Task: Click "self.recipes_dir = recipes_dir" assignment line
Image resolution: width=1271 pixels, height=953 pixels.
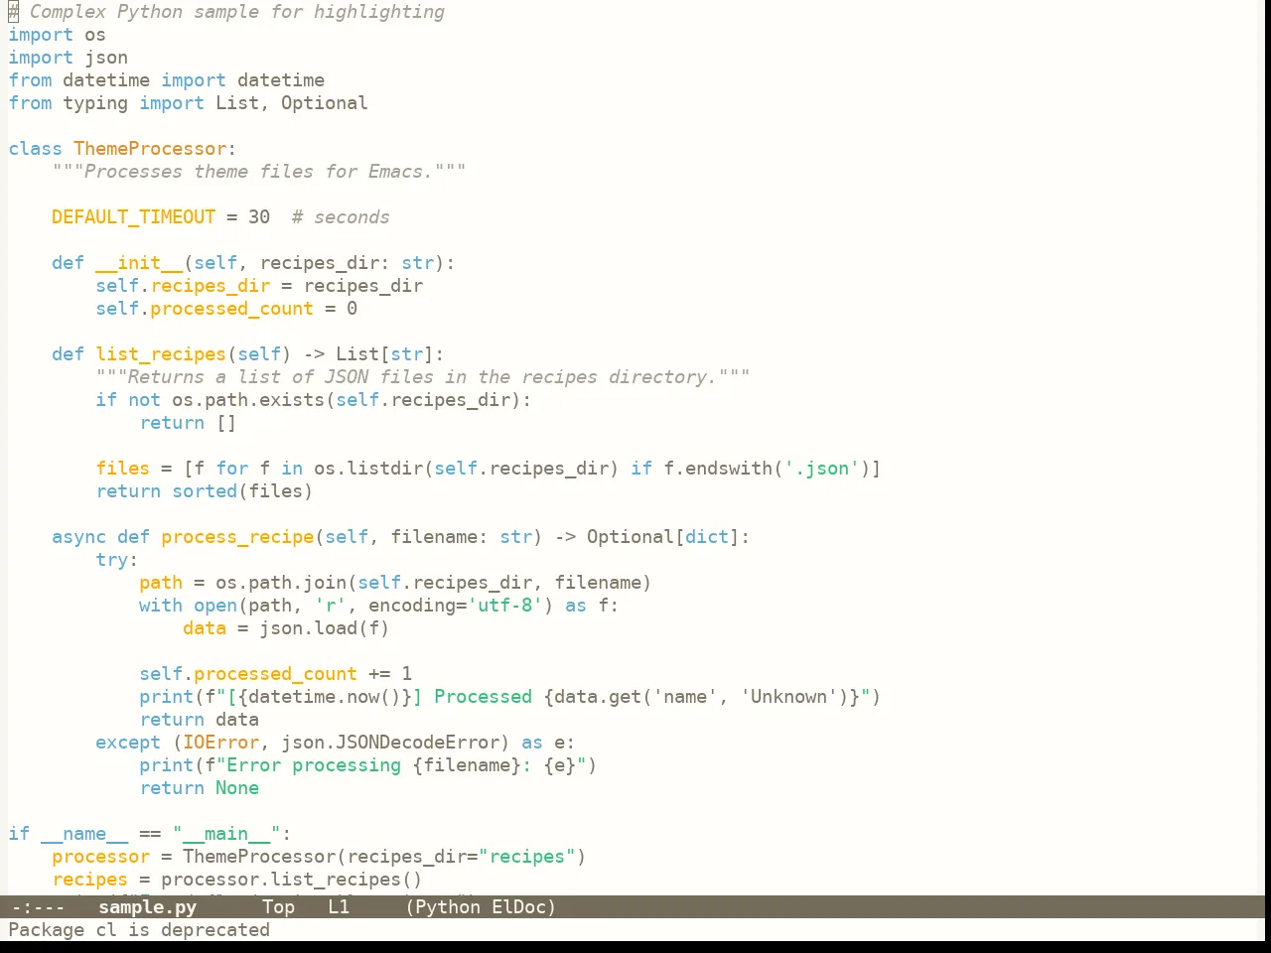Action: click(x=259, y=286)
